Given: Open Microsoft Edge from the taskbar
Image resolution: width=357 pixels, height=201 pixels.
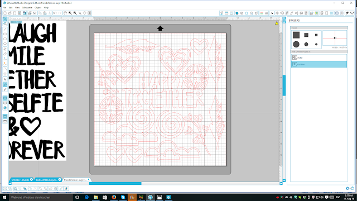Looking at the screenshot, I should point(86,197).
